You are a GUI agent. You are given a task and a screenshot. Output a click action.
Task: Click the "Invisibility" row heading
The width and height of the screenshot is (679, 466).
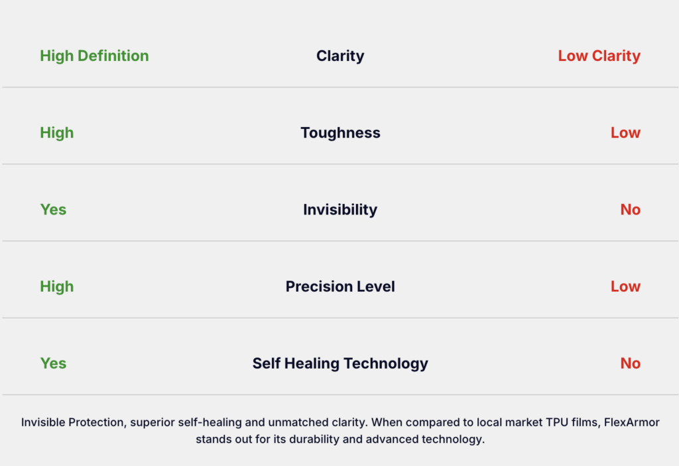coord(340,210)
